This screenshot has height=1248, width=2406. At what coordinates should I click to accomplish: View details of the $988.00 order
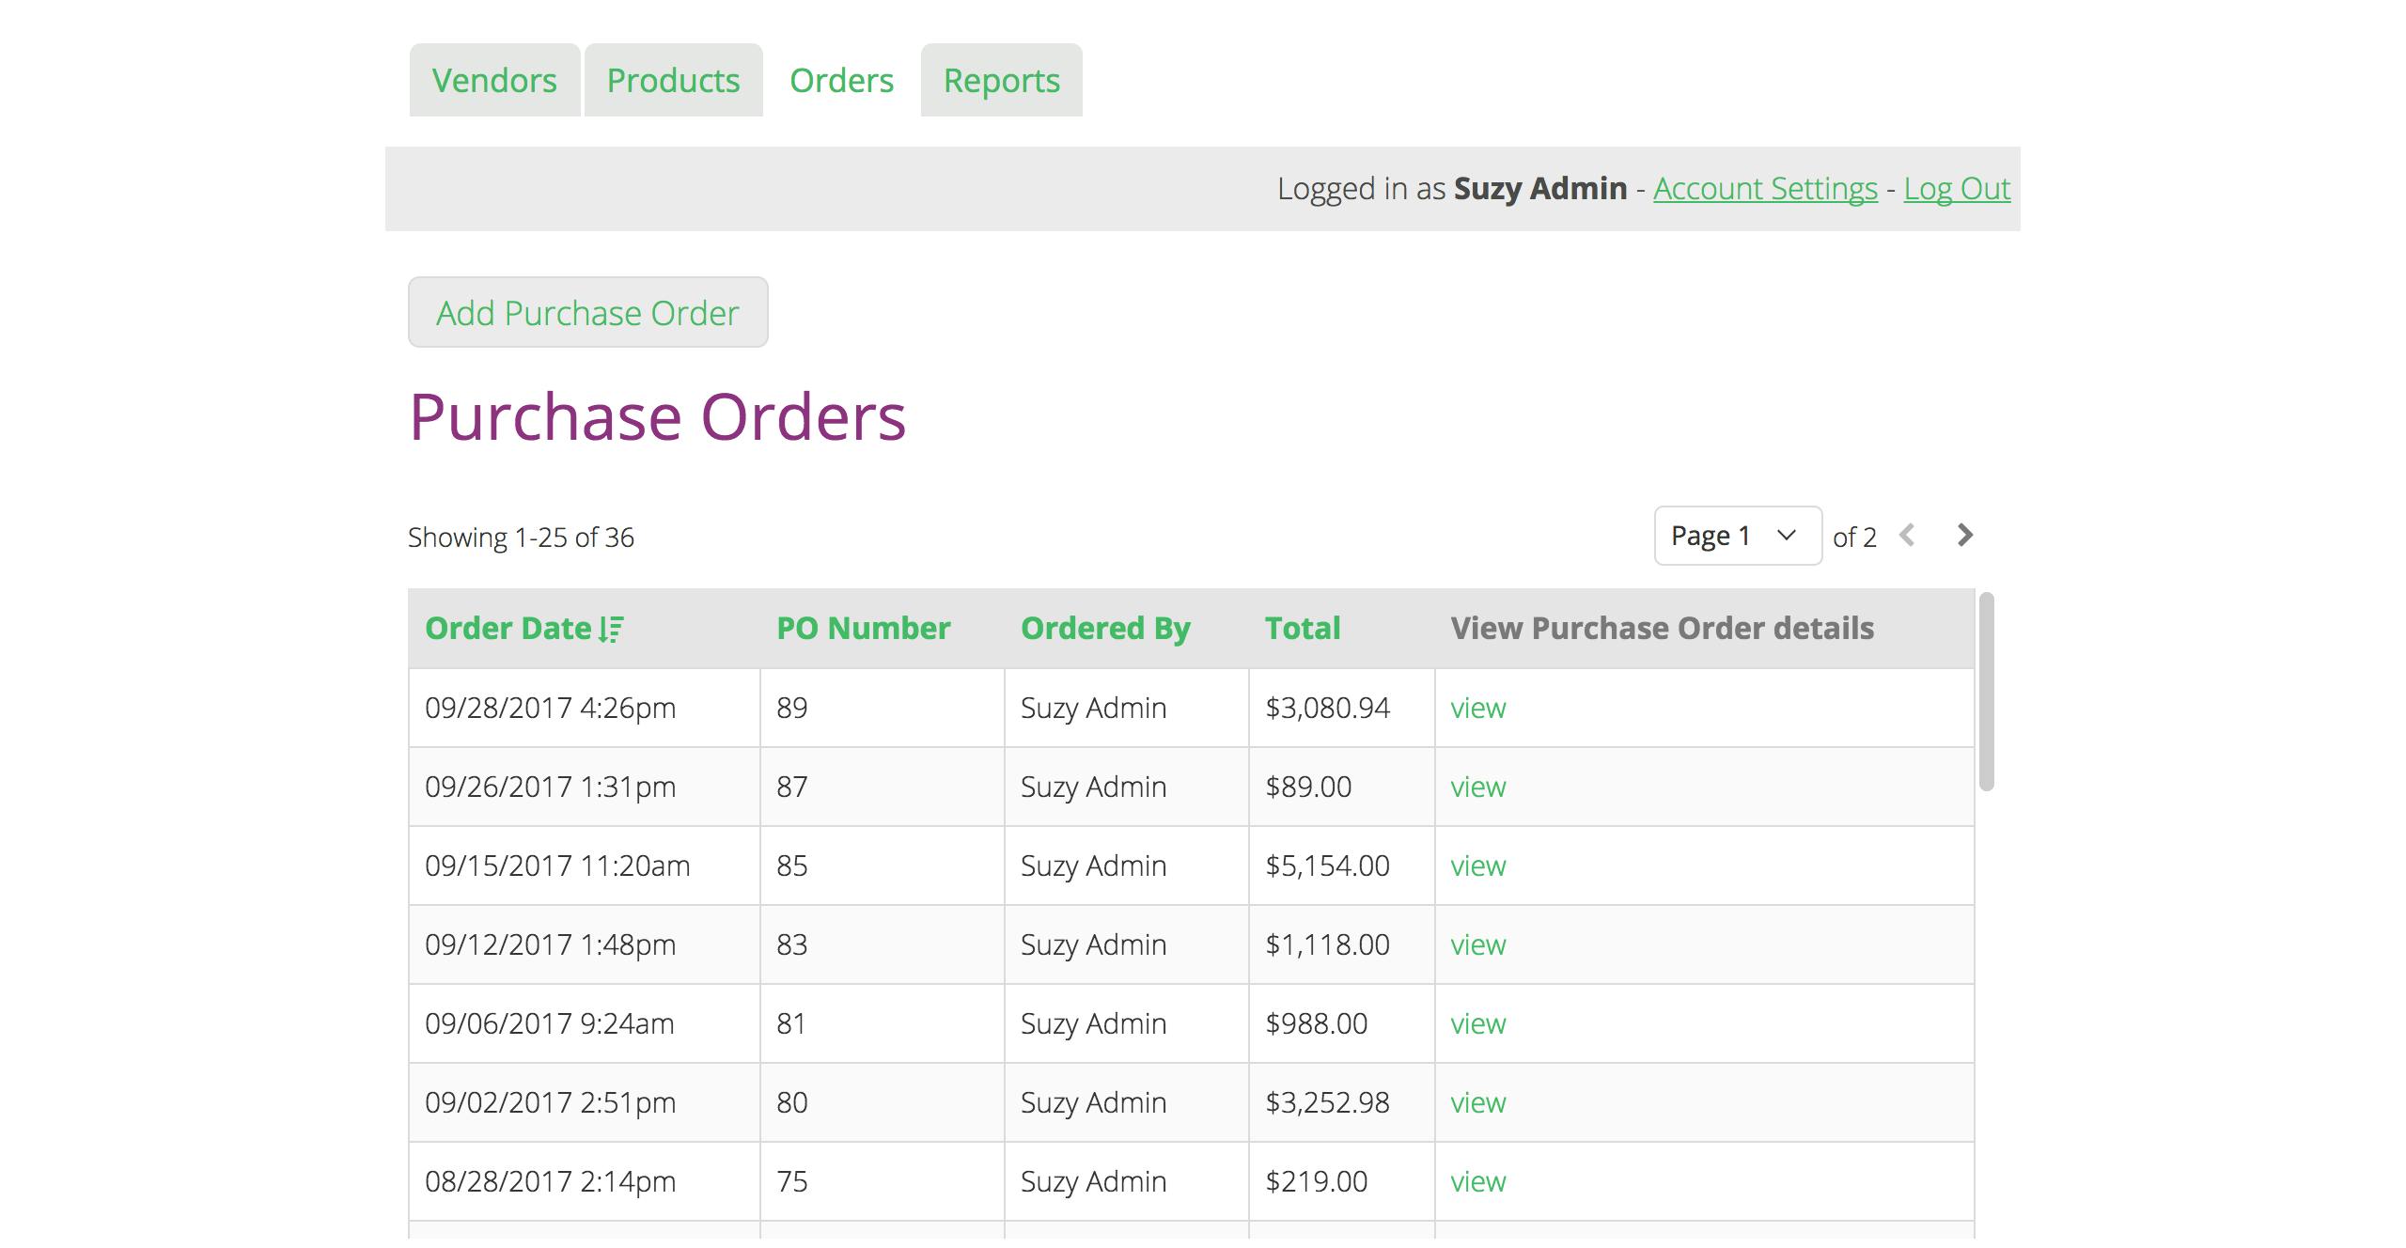coord(1477,1024)
